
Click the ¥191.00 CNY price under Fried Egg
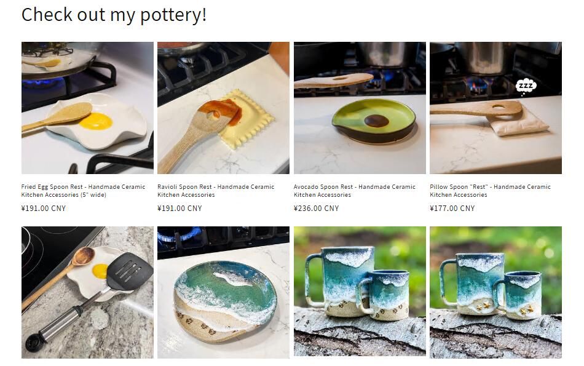coord(44,209)
